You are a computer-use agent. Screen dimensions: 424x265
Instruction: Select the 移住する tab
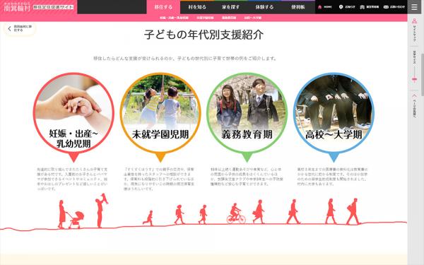pos(163,7)
